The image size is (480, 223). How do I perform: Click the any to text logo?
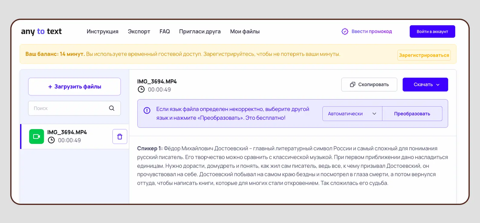click(41, 31)
